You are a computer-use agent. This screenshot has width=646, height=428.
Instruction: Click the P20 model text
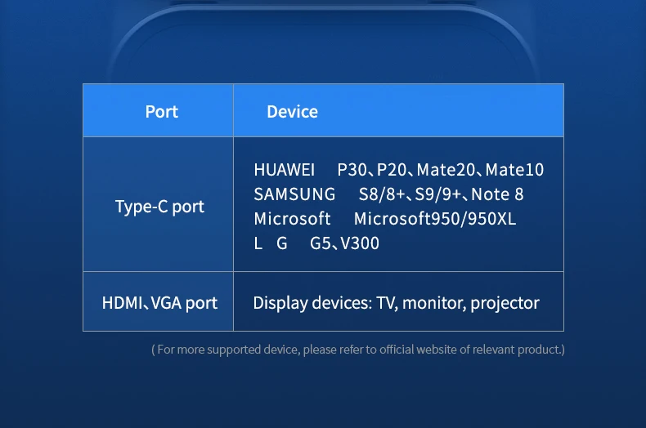pos(392,170)
